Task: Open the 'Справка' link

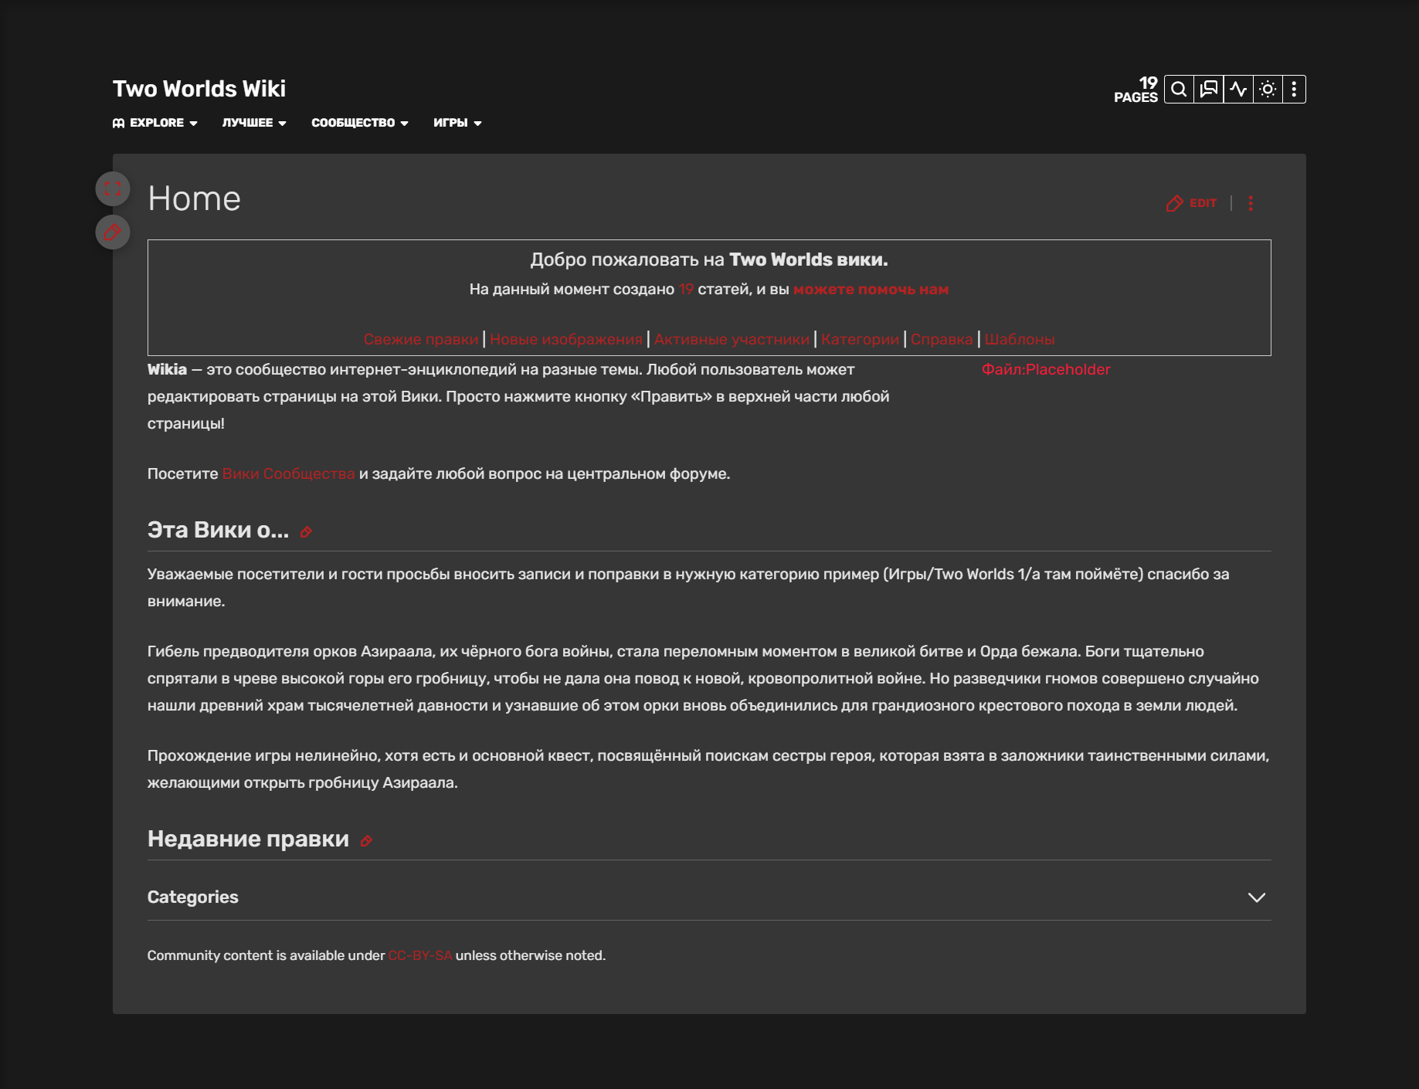Action: click(x=942, y=339)
